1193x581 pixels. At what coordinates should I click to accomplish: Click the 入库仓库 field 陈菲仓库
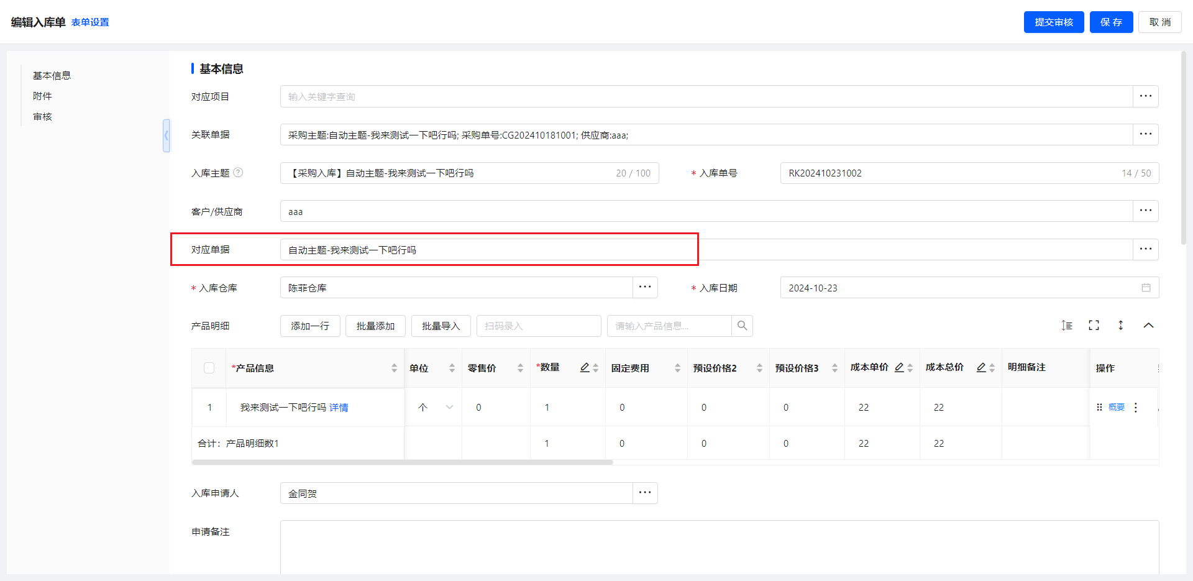pyautogui.click(x=457, y=288)
